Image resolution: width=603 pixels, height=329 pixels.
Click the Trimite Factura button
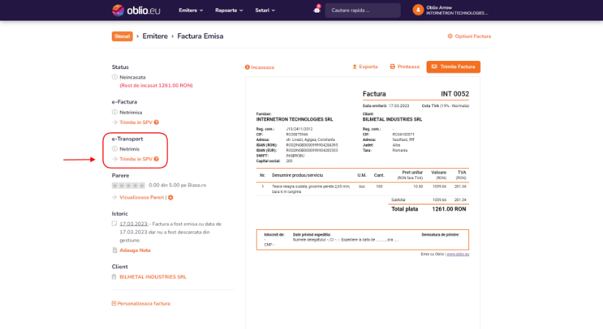coord(454,67)
